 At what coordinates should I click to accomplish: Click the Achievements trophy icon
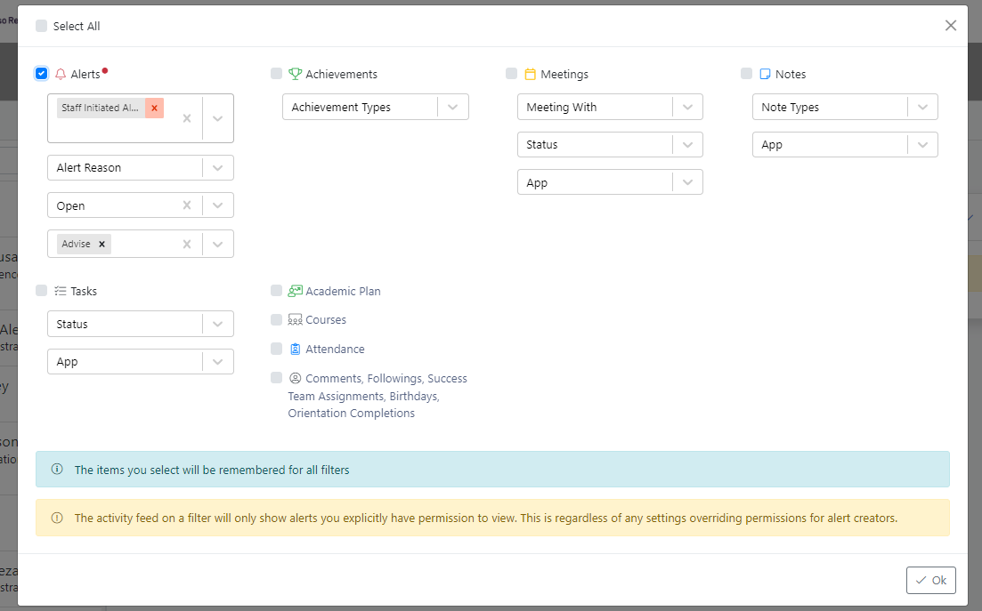click(295, 74)
